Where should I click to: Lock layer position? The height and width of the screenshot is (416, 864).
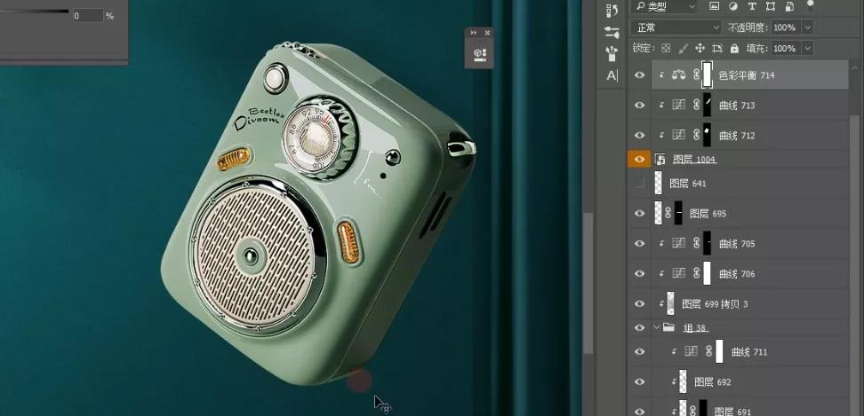700,49
